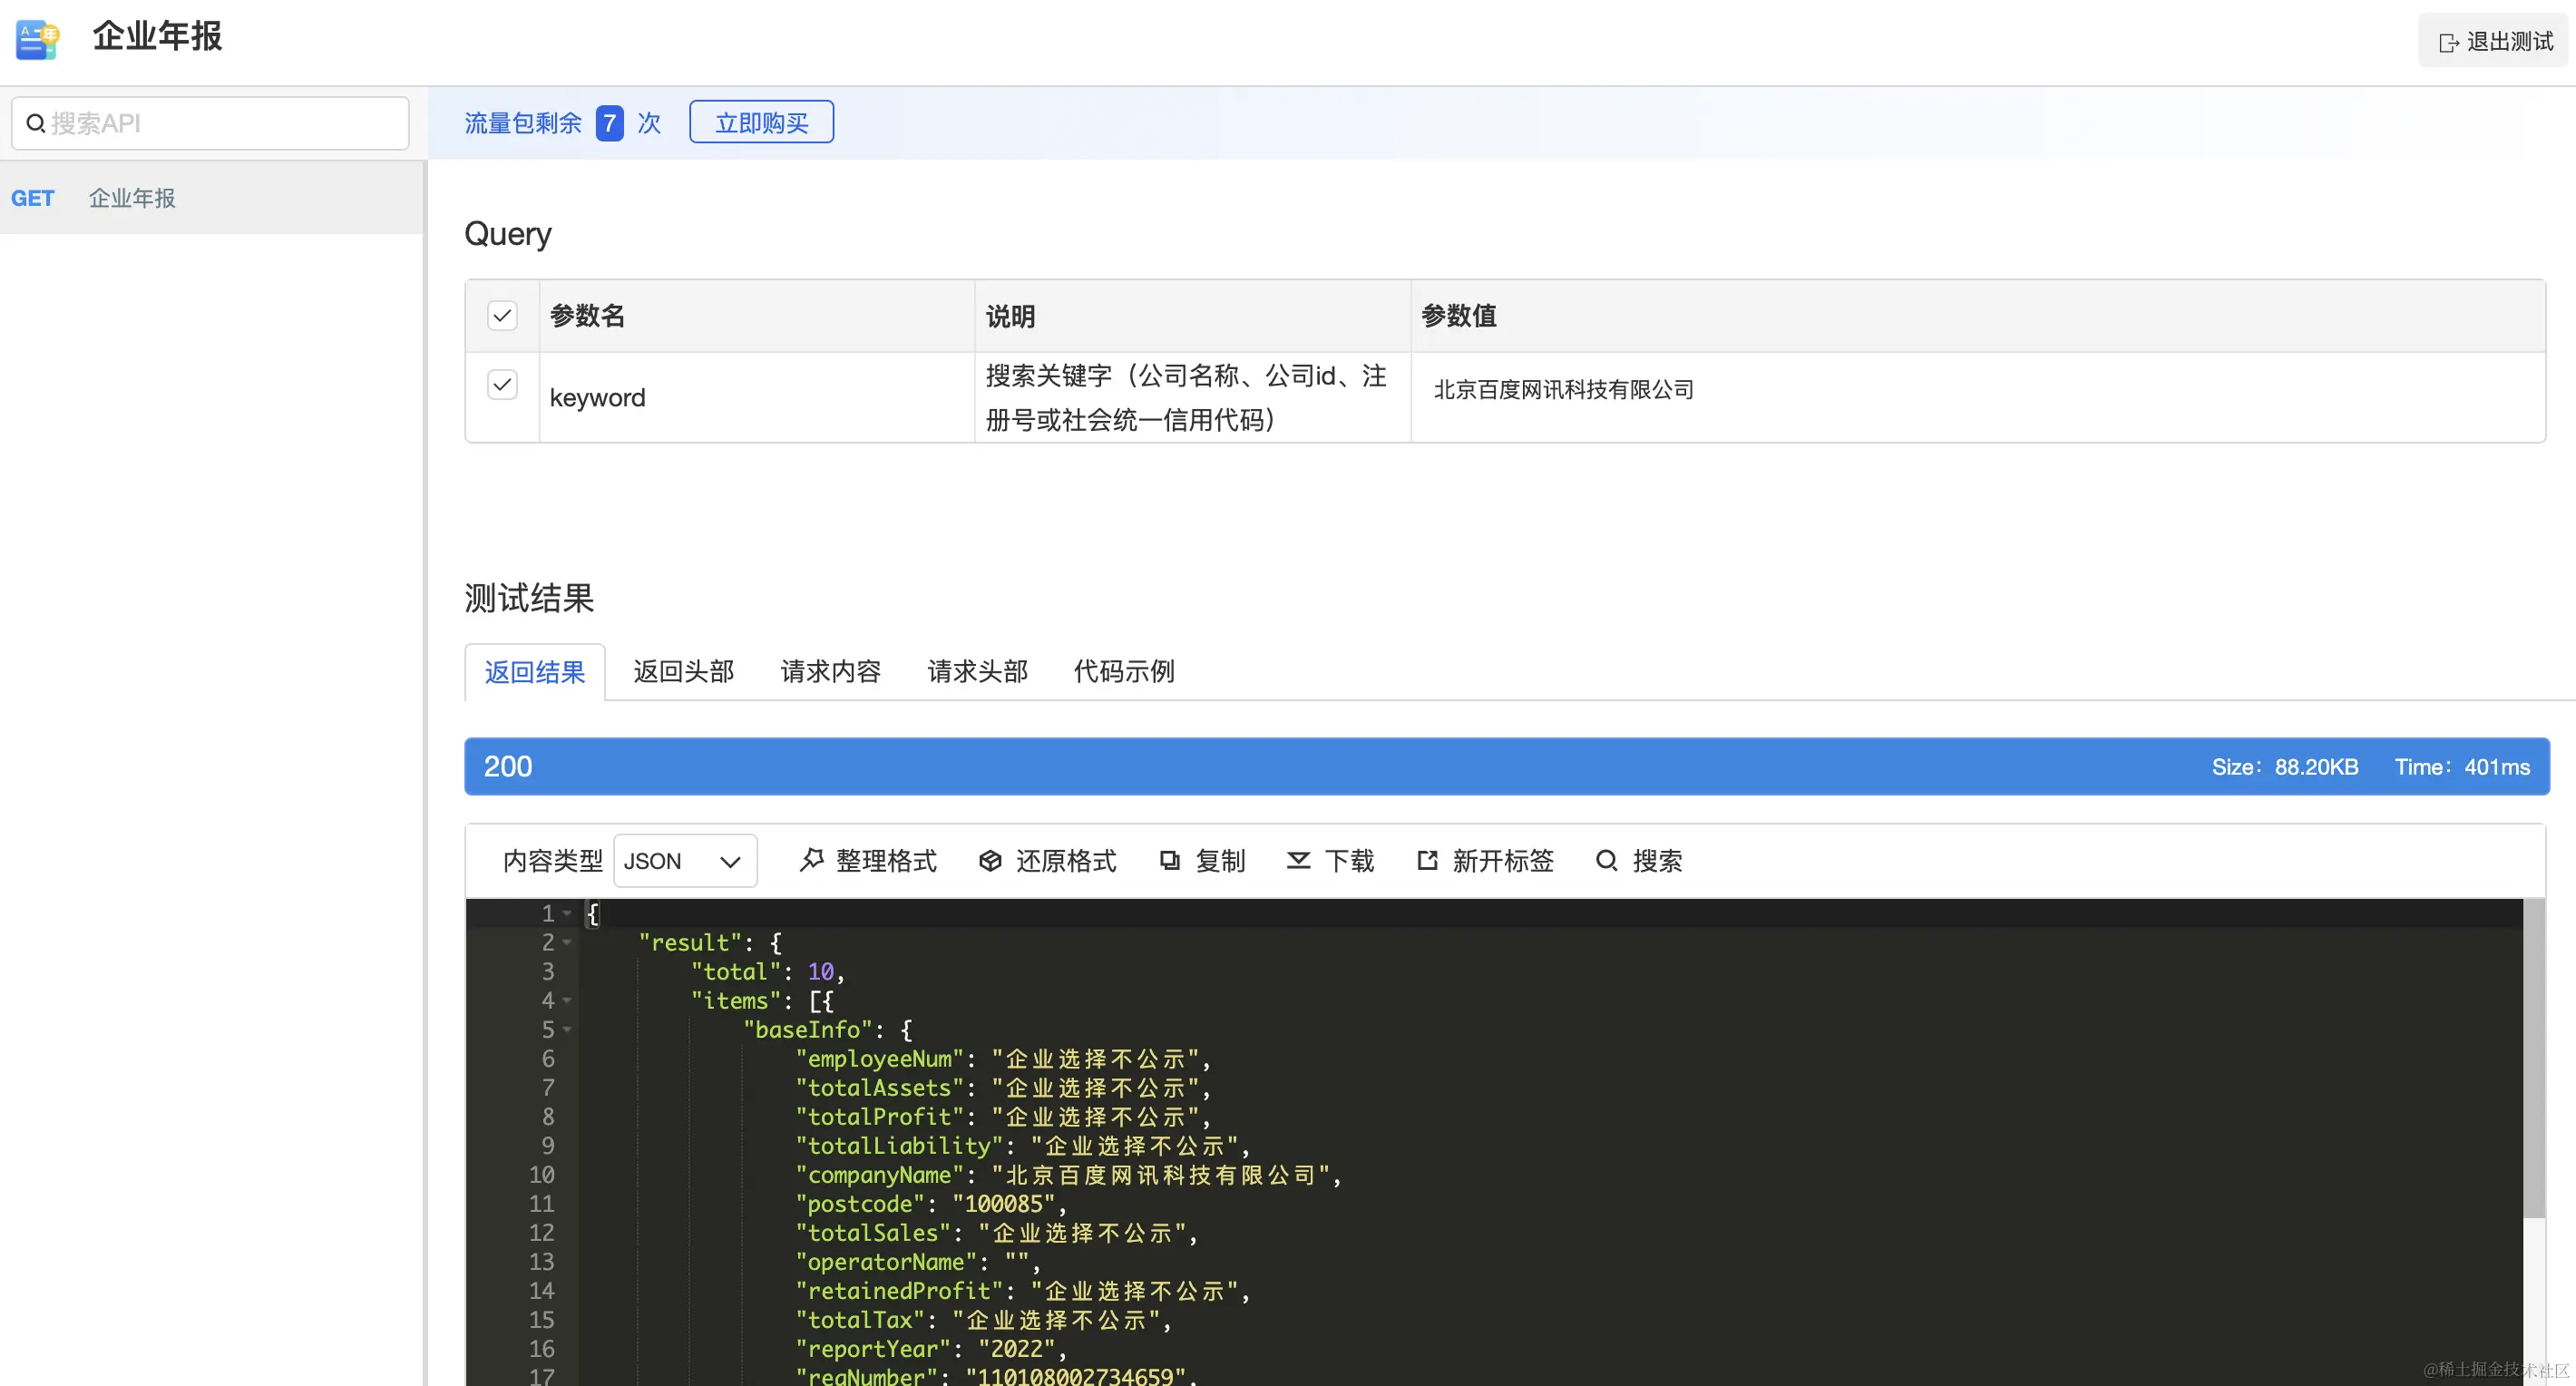Switch to the 返回头部 tab
The width and height of the screenshot is (2576, 1386).
coord(683,671)
